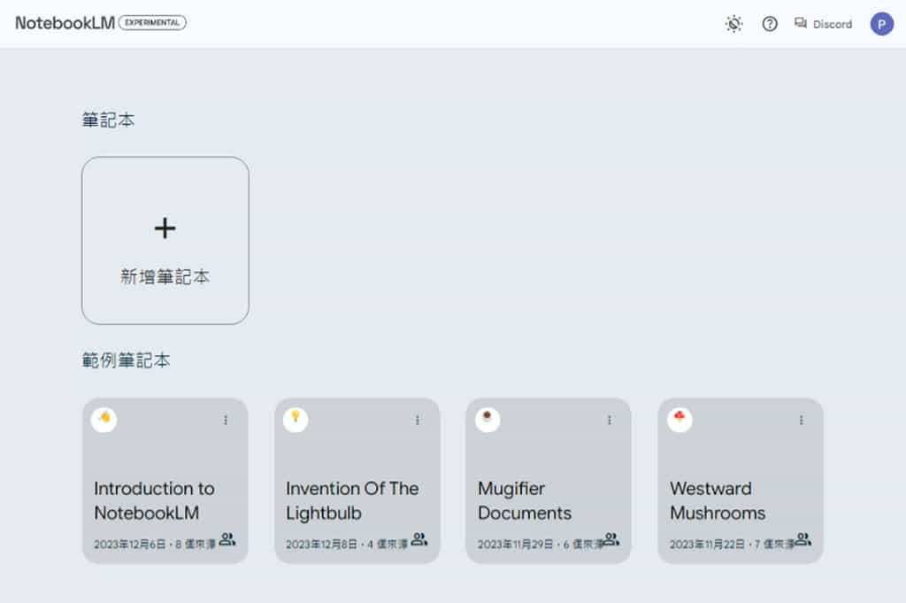Expand the Invention Of The Lightbulb options menu
The width and height of the screenshot is (906, 603).
(418, 421)
